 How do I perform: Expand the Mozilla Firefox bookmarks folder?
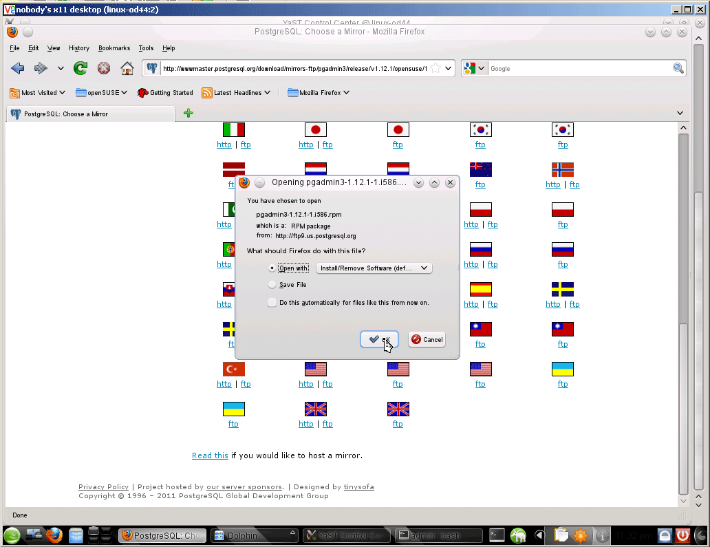[x=319, y=93]
